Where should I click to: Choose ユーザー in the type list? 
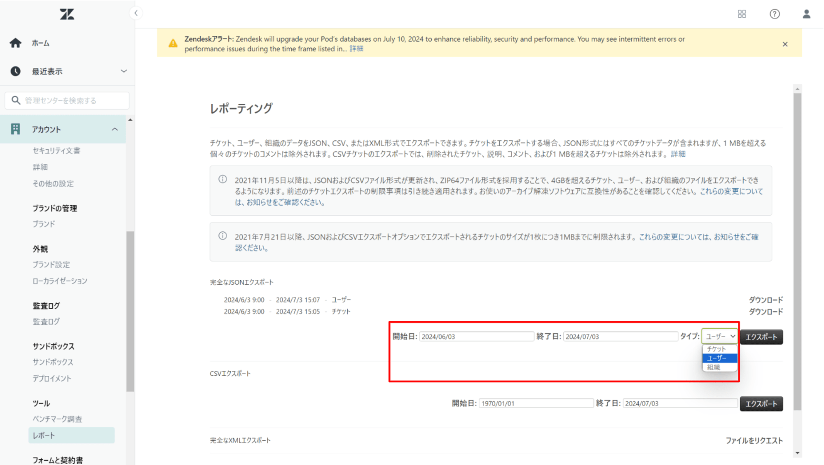tap(719, 358)
